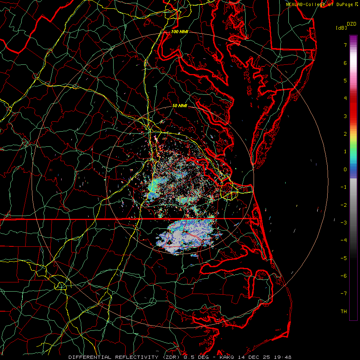Click the 3 value on color scale
Image resolution: width=360 pixels, height=360 pixels.
coord(345,116)
